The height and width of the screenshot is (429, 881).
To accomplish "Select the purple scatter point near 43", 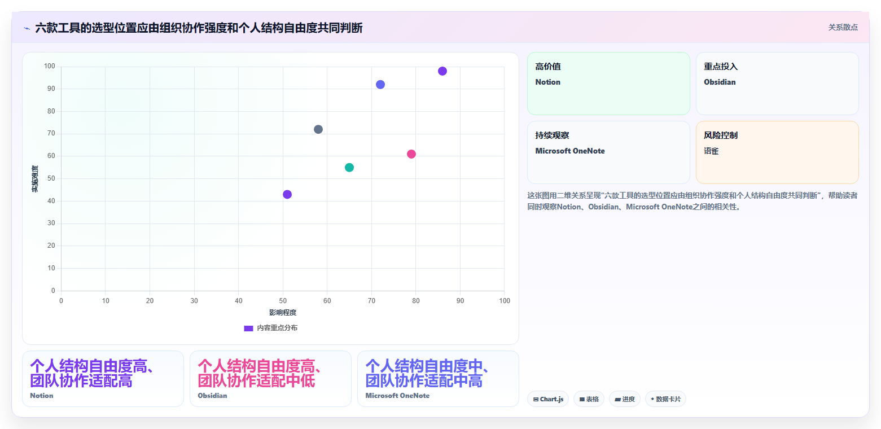I will [x=287, y=194].
